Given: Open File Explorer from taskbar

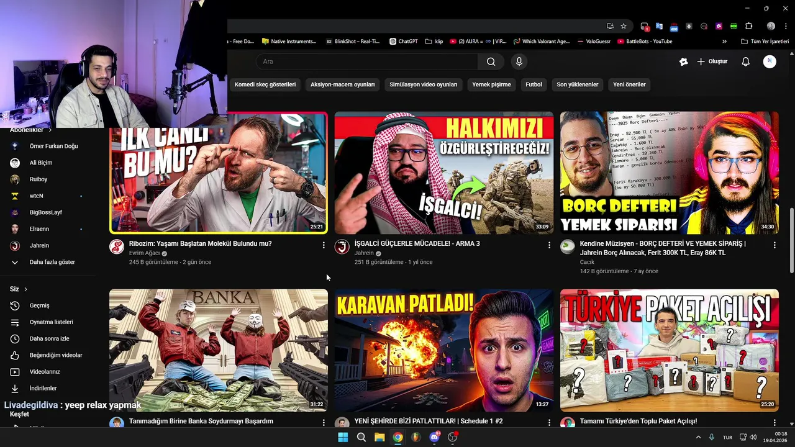Looking at the screenshot, I should click(379, 437).
